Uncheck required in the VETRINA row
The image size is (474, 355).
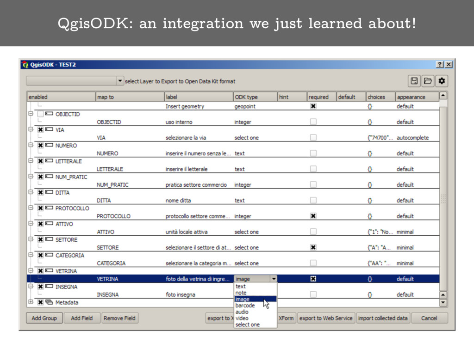point(313,279)
